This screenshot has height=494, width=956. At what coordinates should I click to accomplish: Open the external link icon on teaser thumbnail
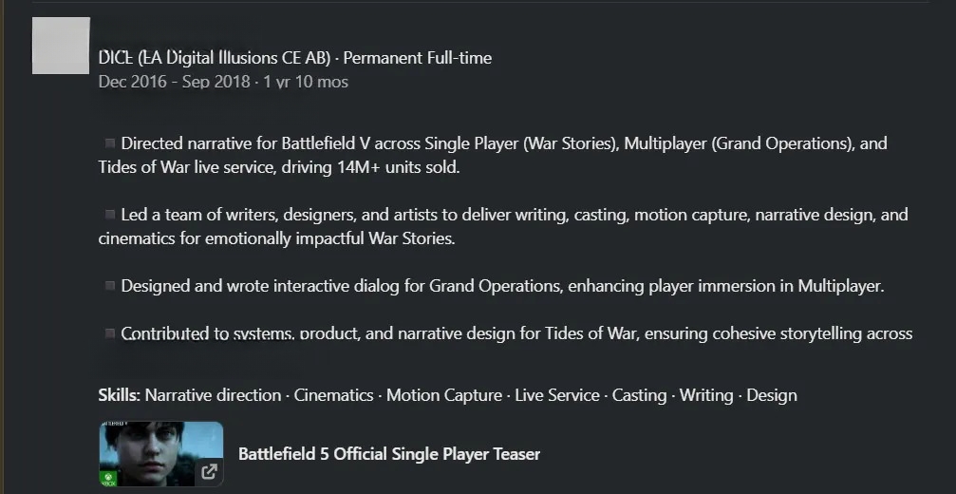pyautogui.click(x=209, y=471)
